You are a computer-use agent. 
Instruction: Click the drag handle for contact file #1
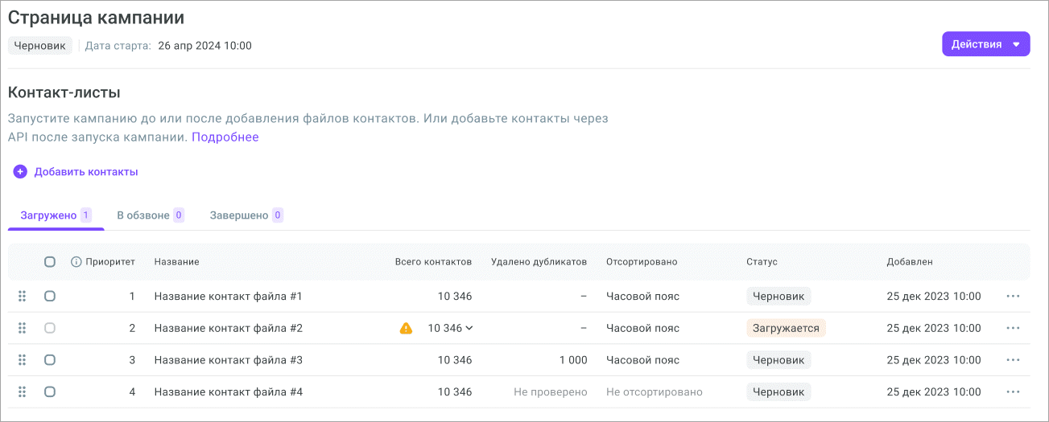tap(22, 296)
